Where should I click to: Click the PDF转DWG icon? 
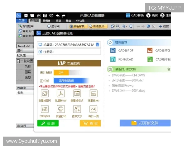[45, 109]
